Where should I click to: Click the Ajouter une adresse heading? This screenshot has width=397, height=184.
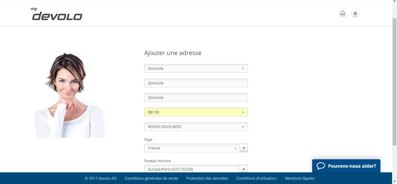[x=173, y=53]
